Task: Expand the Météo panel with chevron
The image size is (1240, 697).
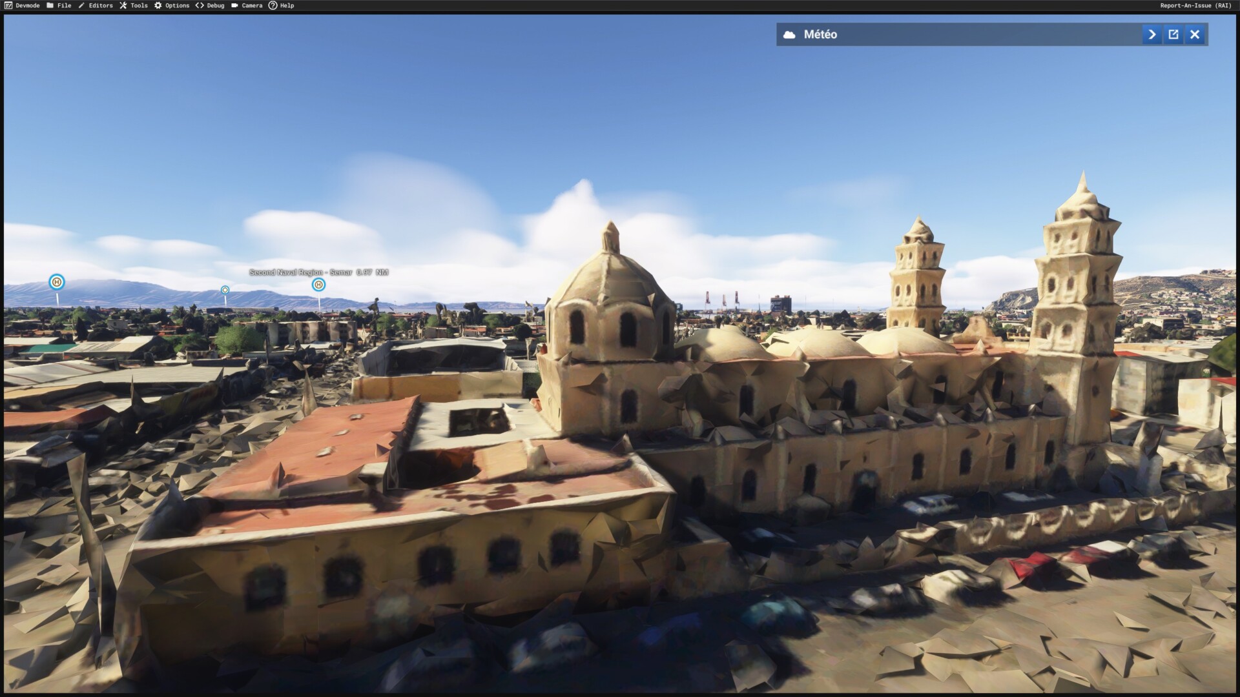Action: (1152, 35)
